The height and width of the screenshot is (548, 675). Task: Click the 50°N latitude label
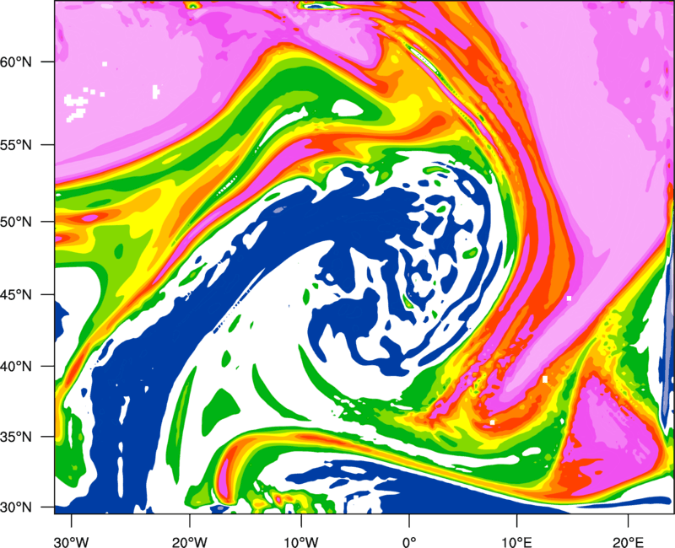point(16,222)
